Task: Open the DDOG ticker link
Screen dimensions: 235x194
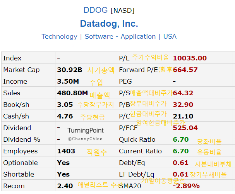Action: [96, 10]
